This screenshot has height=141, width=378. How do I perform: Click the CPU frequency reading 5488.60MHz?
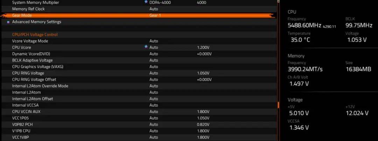click(304, 25)
